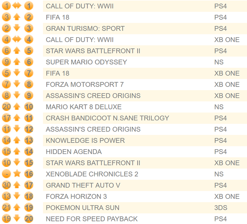The image size is (247, 224).
Task: Click the up arrow beside Knowledge Is Power
Action: click(17, 141)
